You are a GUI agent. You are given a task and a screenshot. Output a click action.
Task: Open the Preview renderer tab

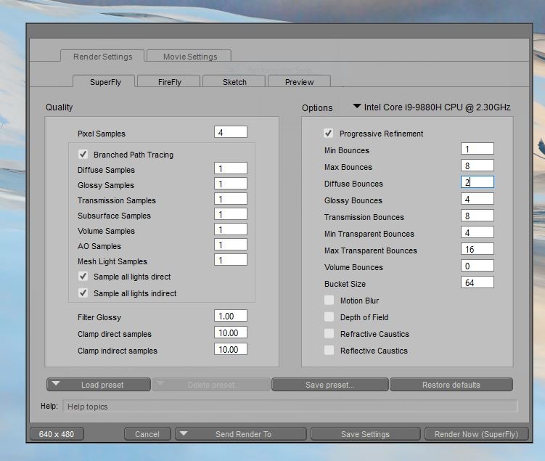299,82
